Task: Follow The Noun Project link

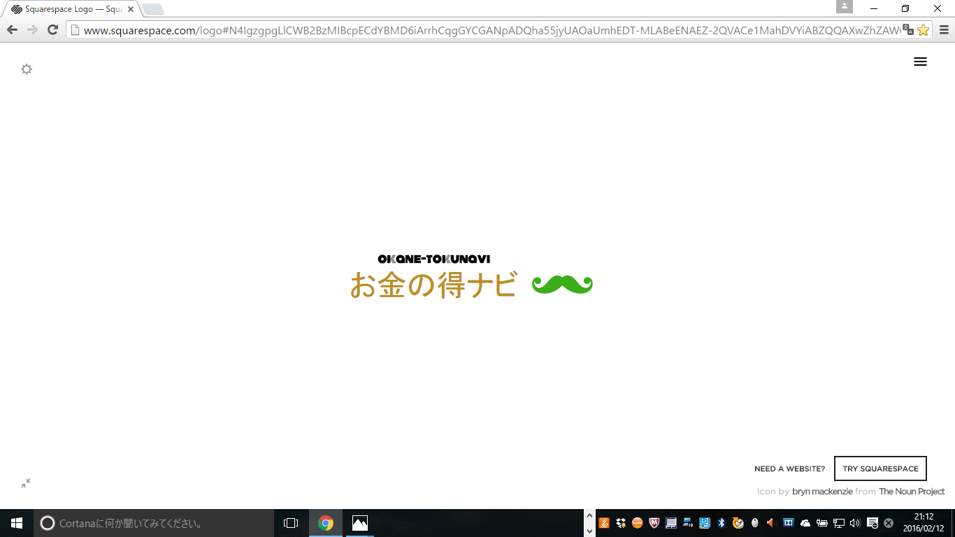Action: pos(912,492)
